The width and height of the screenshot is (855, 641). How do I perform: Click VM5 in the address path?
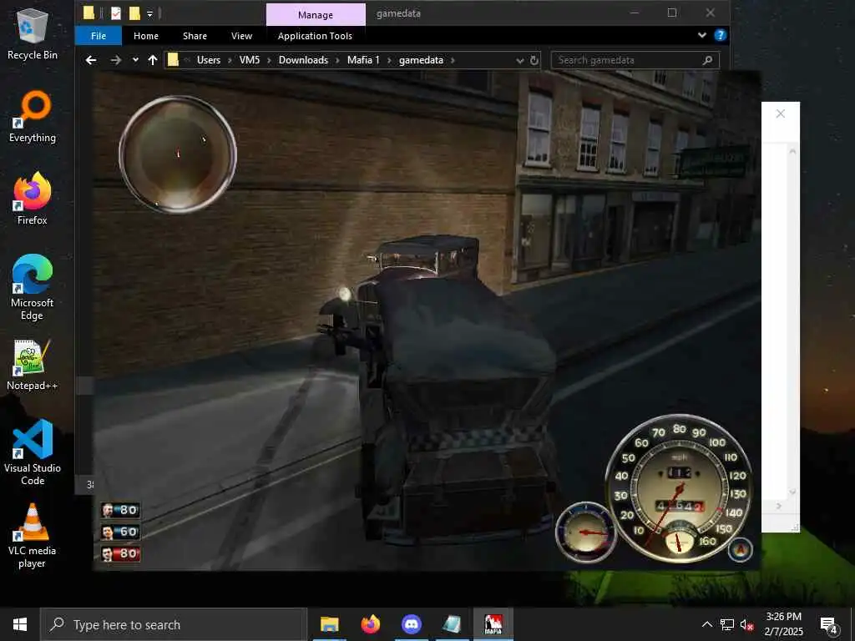pos(249,60)
